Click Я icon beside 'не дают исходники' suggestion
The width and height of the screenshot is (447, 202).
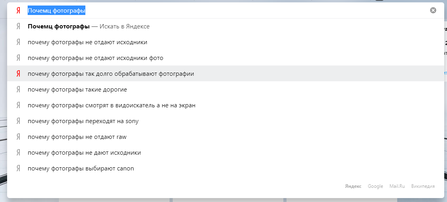point(18,153)
